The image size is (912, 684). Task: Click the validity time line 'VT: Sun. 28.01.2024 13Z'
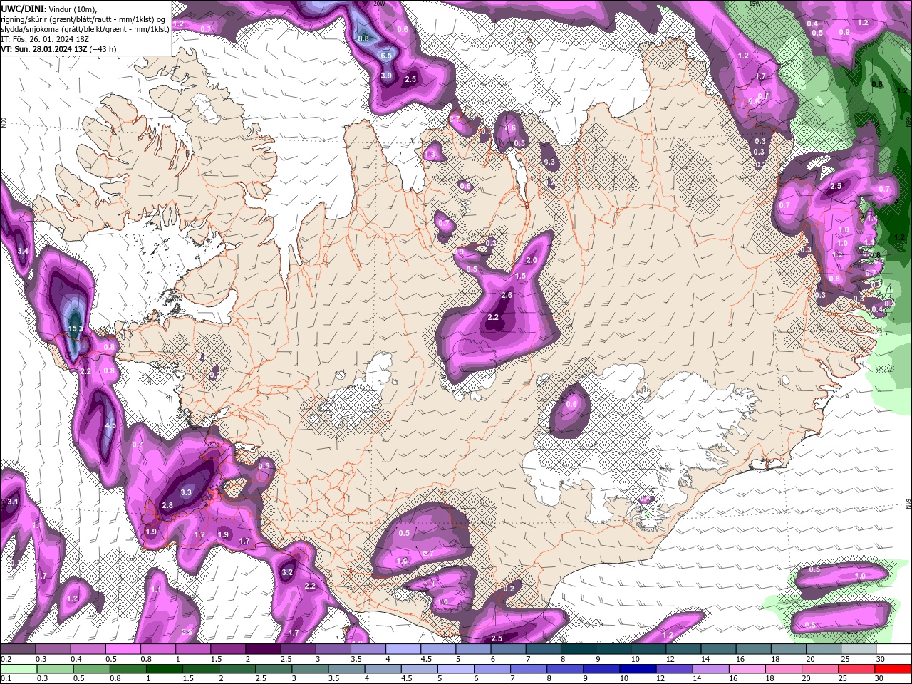tap(43, 49)
